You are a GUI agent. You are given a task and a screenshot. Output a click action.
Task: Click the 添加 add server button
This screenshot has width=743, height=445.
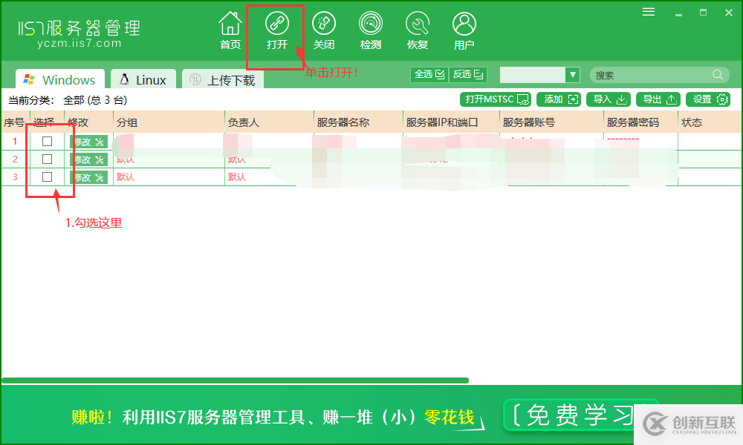(559, 99)
